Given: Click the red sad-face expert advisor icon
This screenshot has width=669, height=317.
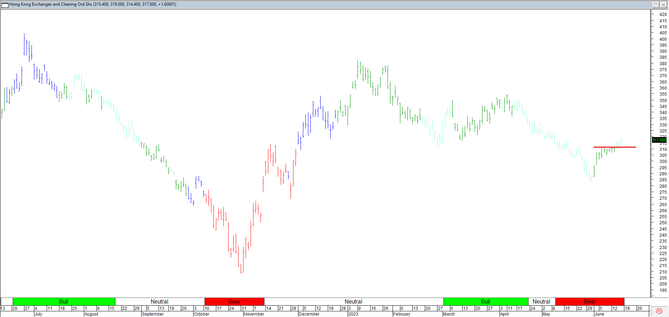Looking at the screenshot, I should coord(659,311).
